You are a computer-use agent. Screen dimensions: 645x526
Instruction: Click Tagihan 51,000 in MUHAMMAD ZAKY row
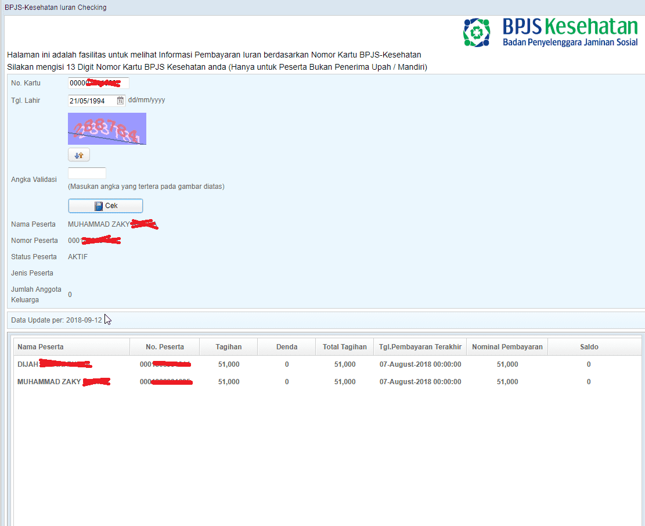pyautogui.click(x=229, y=382)
